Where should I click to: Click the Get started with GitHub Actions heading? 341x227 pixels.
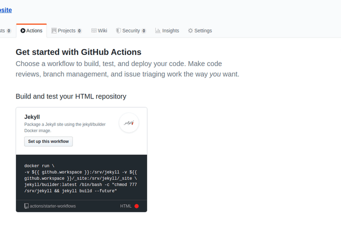pyautogui.click(x=78, y=52)
